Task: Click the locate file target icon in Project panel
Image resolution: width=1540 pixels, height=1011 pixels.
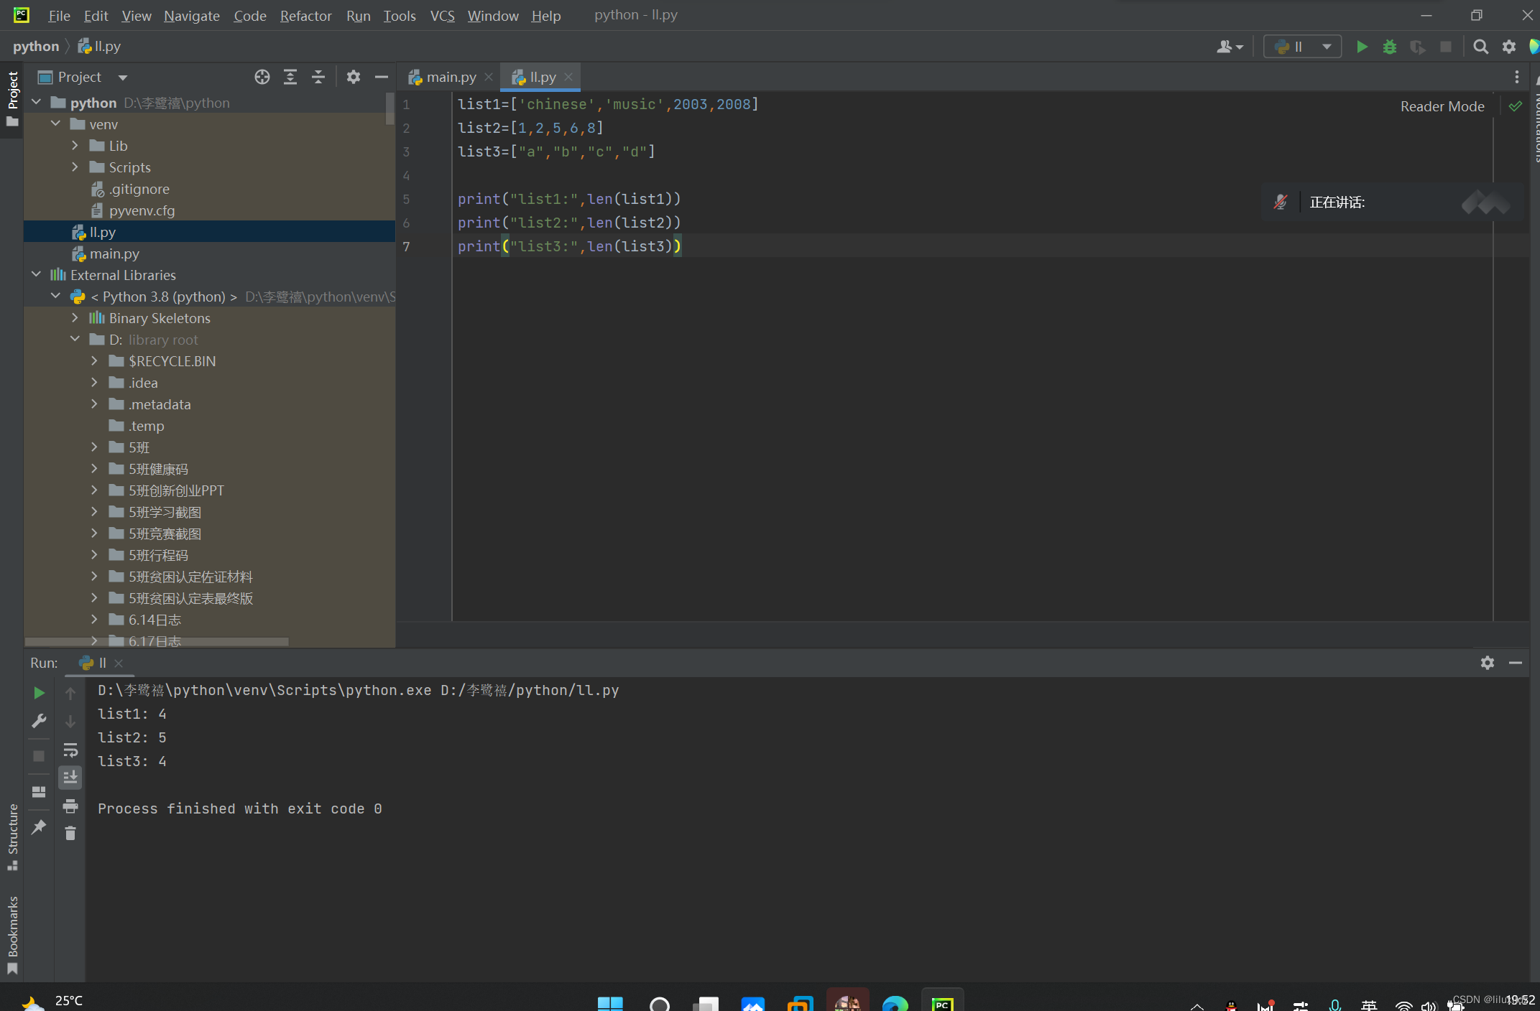Action: pyautogui.click(x=262, y=77)
